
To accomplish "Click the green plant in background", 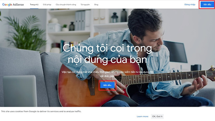I will pos(25,33).
